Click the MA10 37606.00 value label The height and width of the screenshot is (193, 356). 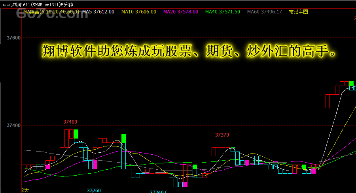[139, 12]
